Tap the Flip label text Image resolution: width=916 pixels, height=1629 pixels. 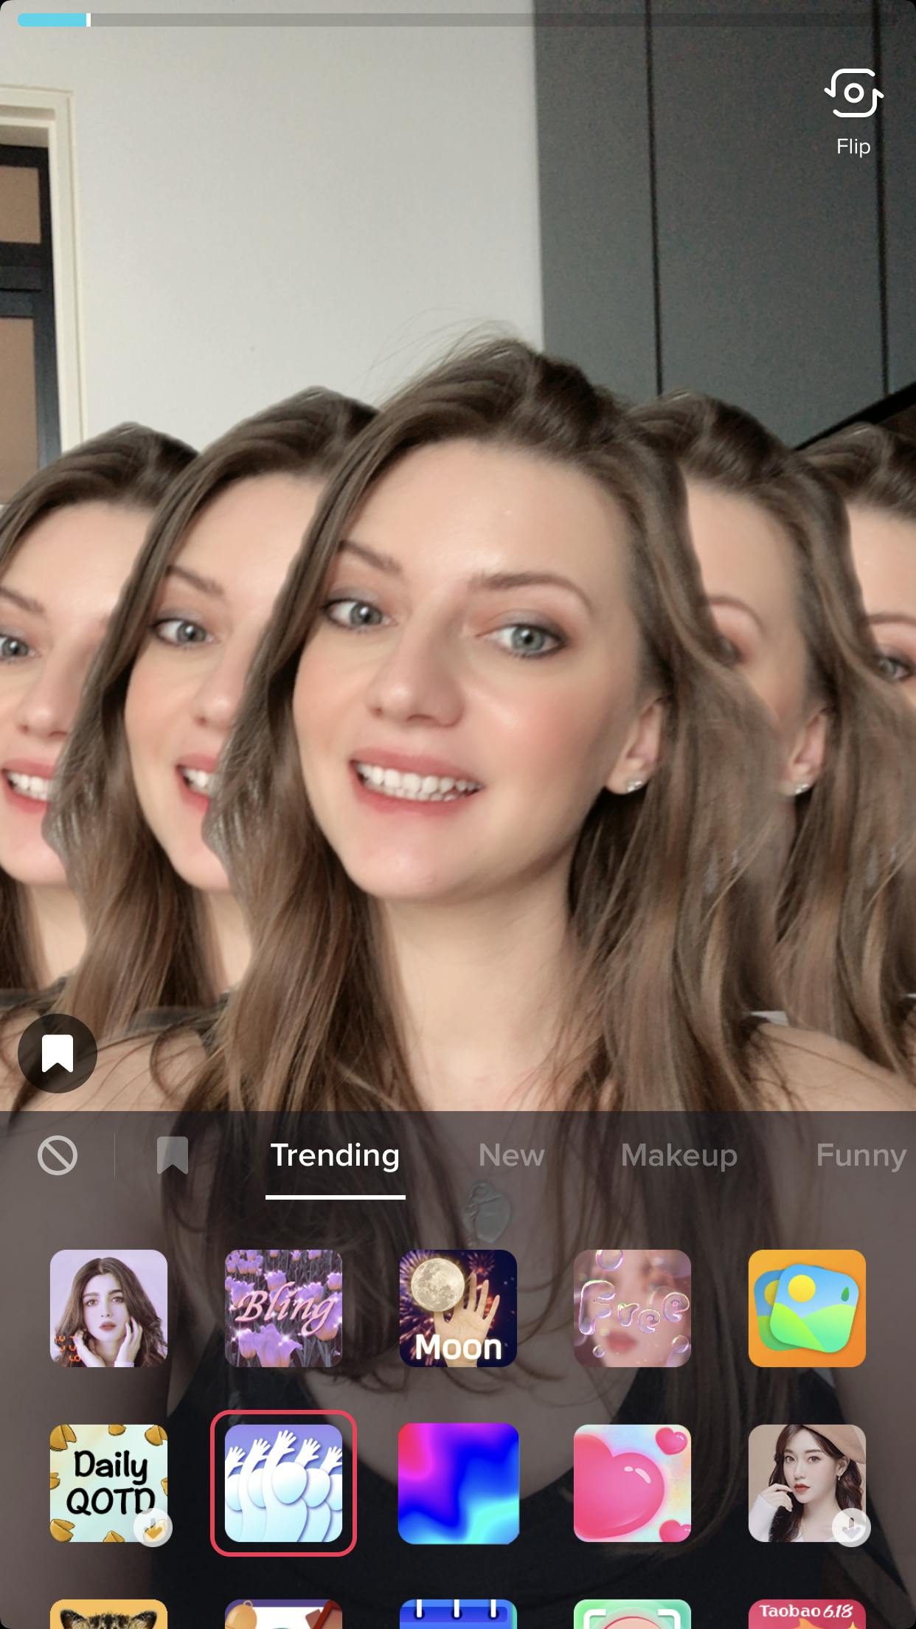point(853,147)
